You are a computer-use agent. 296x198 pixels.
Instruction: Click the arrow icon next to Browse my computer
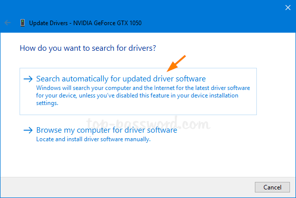pyautogui.click(x=28, y=130)
